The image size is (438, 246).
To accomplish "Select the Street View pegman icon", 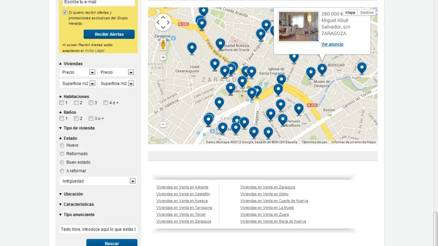I will pos(163,44).
